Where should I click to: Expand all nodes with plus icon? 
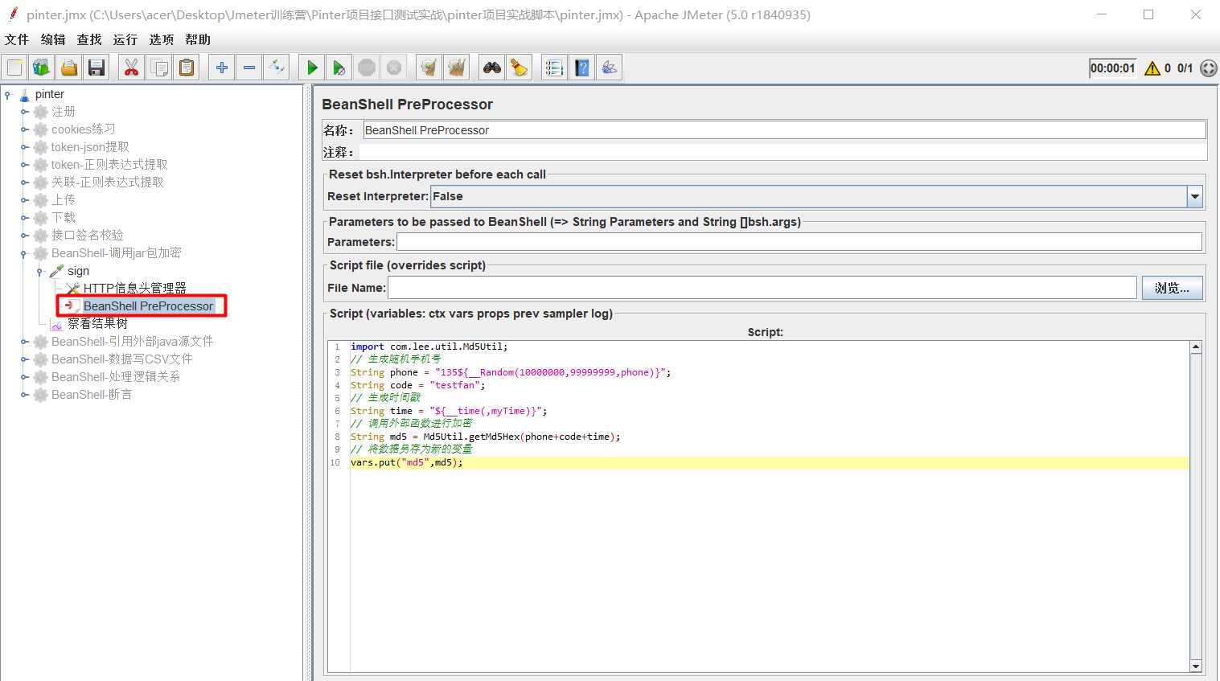click(x=222, y=68)
